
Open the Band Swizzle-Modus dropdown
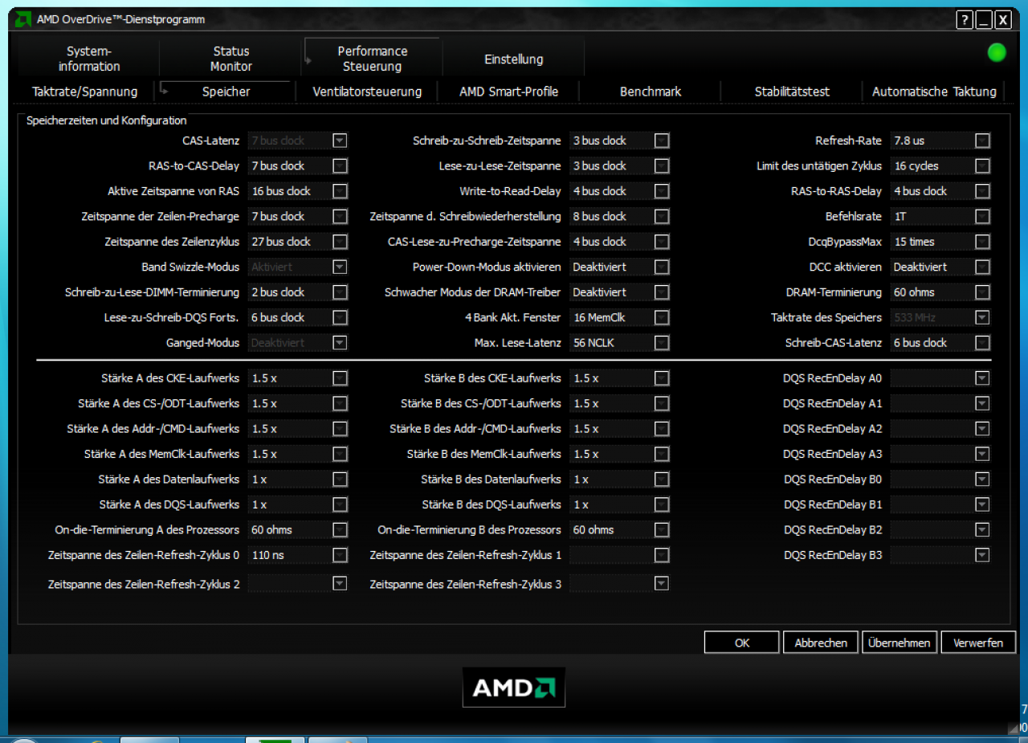coord(340,267)
